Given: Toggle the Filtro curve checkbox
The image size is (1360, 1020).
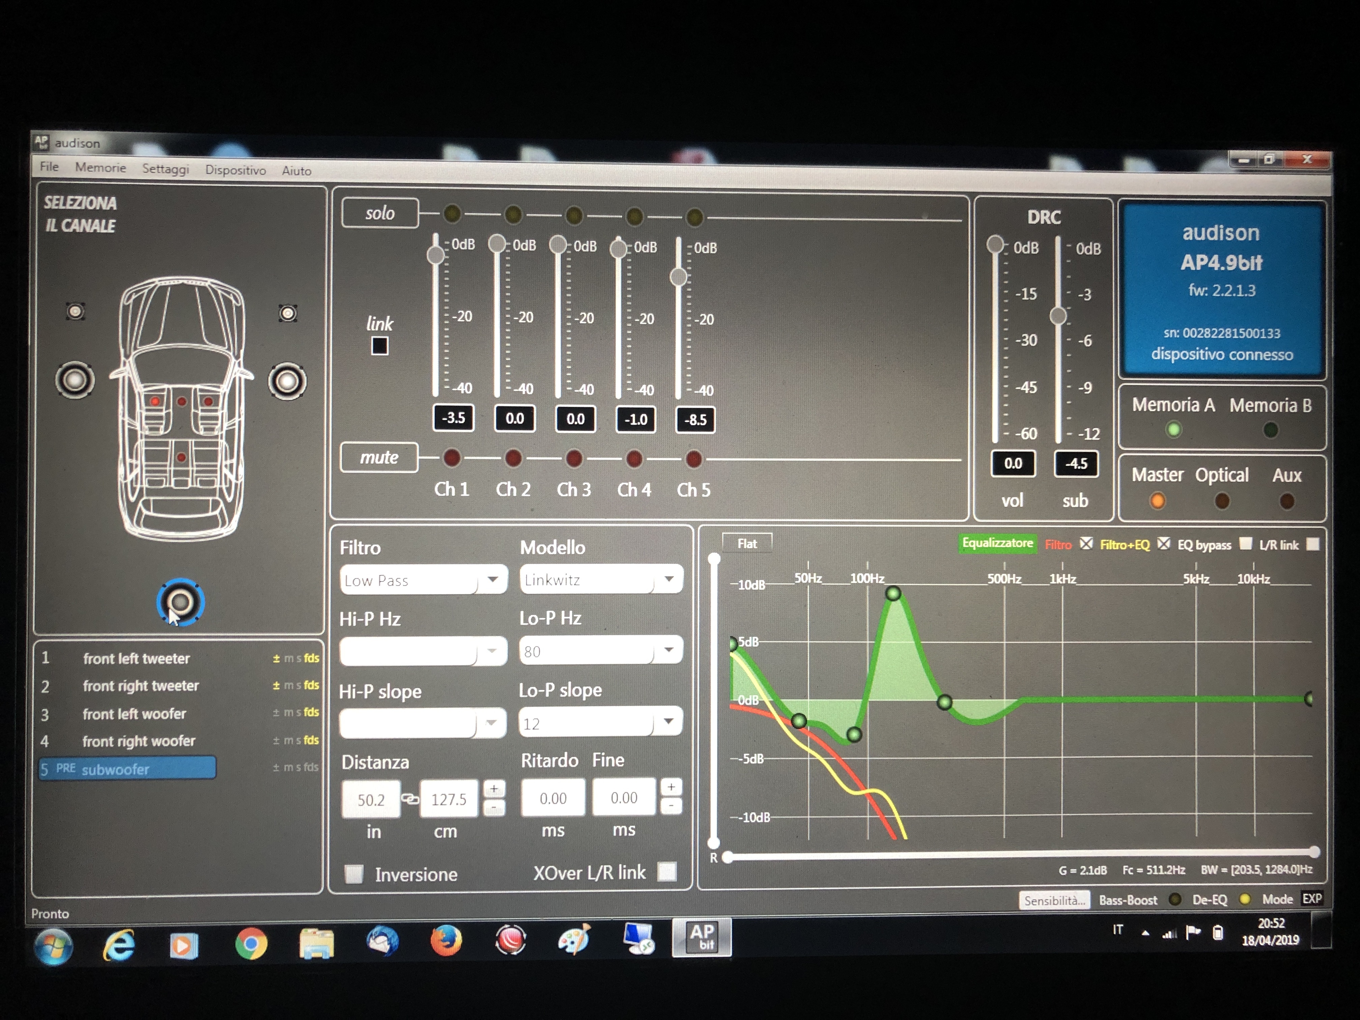Looking at the screenshot, I should (1086, 543).
